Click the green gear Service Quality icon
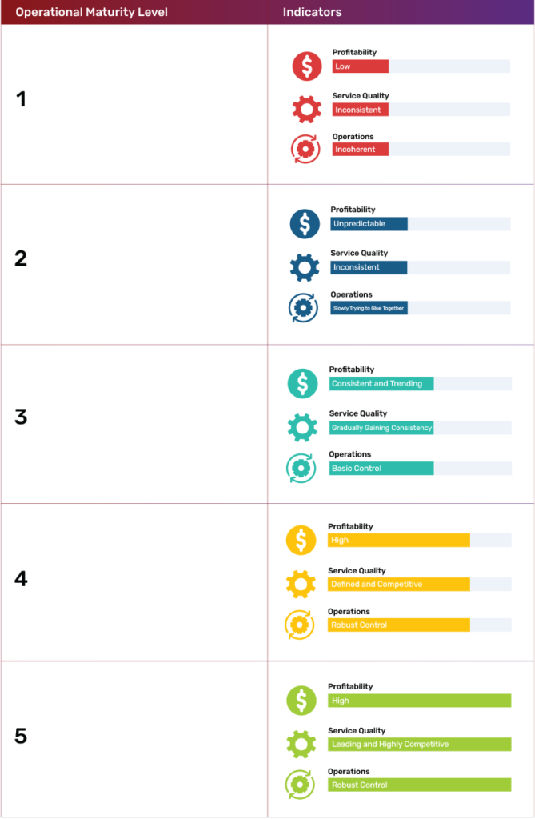535x819 pixels. 301,745
